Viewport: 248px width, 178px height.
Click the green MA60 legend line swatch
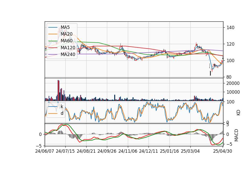click(x=53, y=41)
